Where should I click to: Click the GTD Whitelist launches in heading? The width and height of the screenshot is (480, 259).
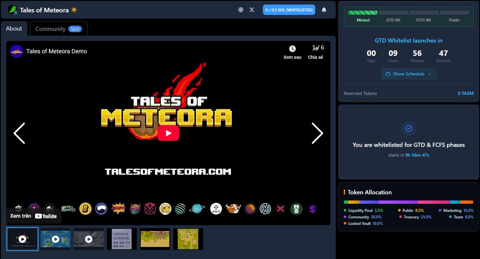coord(408,41)
